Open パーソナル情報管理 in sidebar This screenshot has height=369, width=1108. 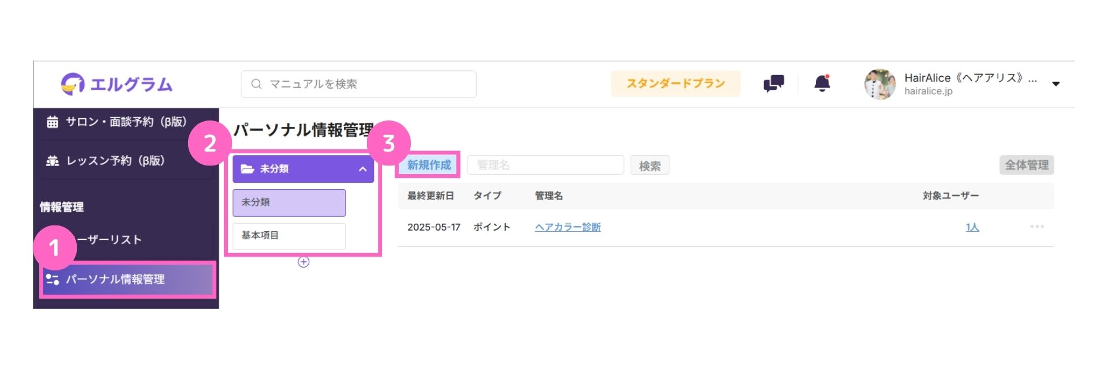tap(128, 280)
